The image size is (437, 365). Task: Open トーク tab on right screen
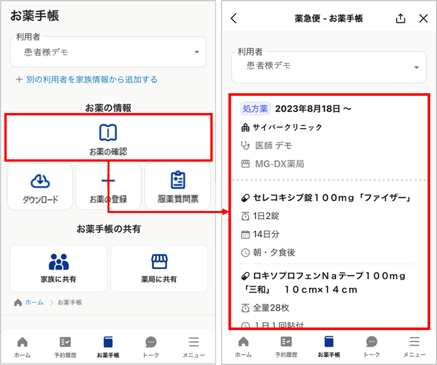[372, 347]
